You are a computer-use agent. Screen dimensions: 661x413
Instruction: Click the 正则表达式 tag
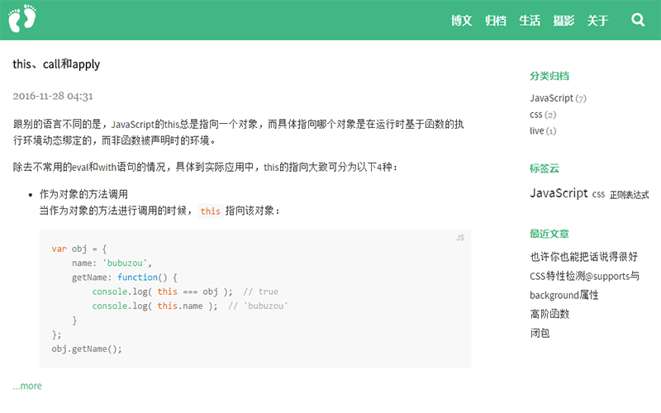pyautogui.click(x=629, y=195)
